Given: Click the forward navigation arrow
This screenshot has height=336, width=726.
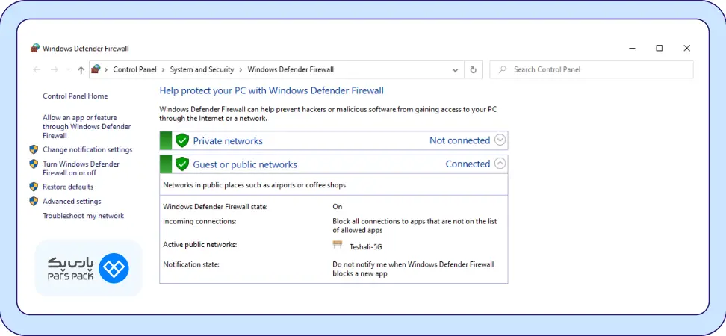Looking at the screenshot, I should (54, 69).
